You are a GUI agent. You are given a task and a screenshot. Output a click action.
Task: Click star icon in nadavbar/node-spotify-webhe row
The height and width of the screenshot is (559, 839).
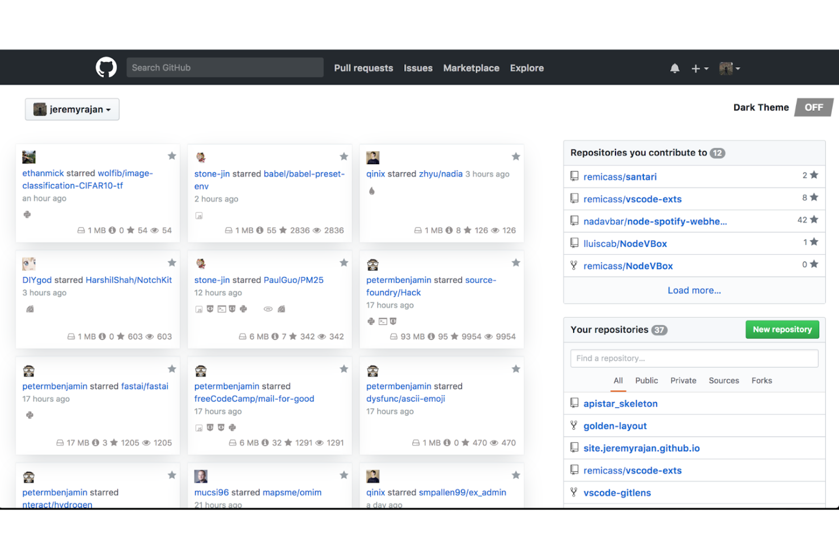click(x=814, y=219)
